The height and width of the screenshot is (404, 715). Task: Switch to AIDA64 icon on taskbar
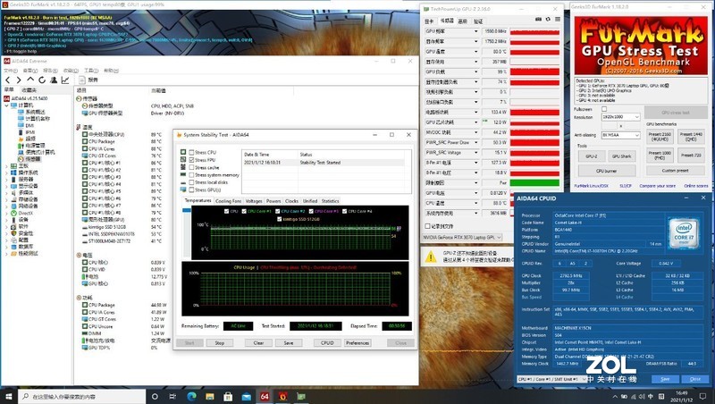(265, 396)
